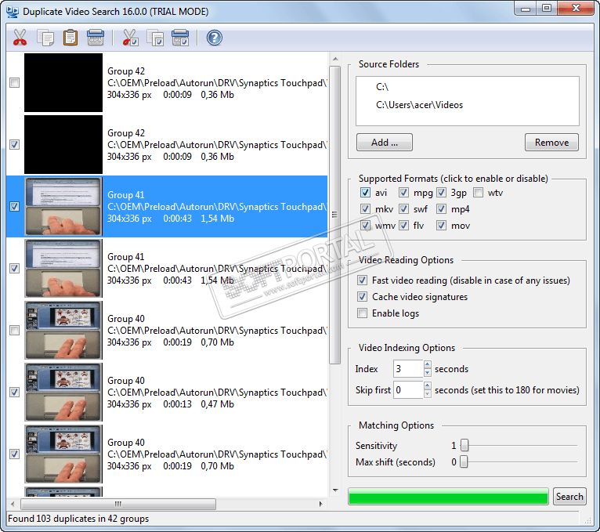Image resolution: width=600 pixels, height=532 pixels.
Task: Click the Index seconds input field
Action: click(408, 368)
